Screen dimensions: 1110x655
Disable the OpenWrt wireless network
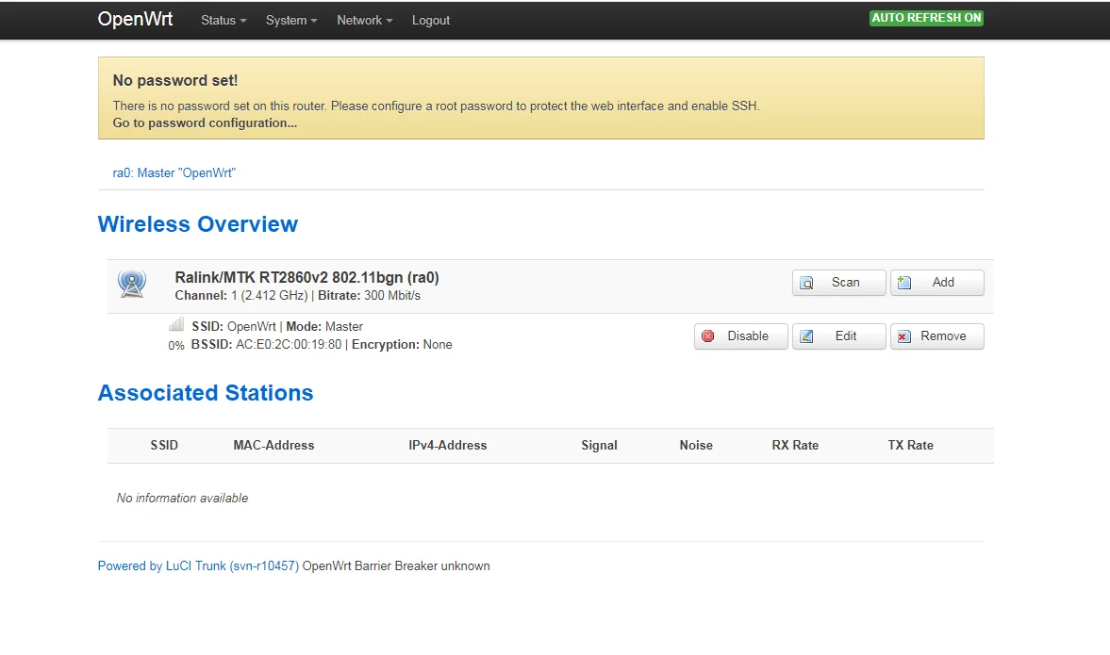tap(740, 336)
